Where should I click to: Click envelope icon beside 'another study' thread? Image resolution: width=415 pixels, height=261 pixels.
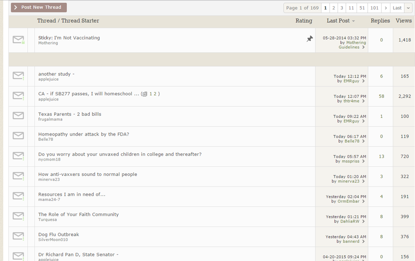coord(18,76)
